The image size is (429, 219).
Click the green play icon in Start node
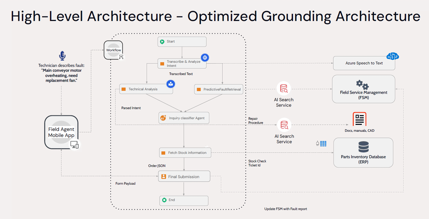[162, 42]
